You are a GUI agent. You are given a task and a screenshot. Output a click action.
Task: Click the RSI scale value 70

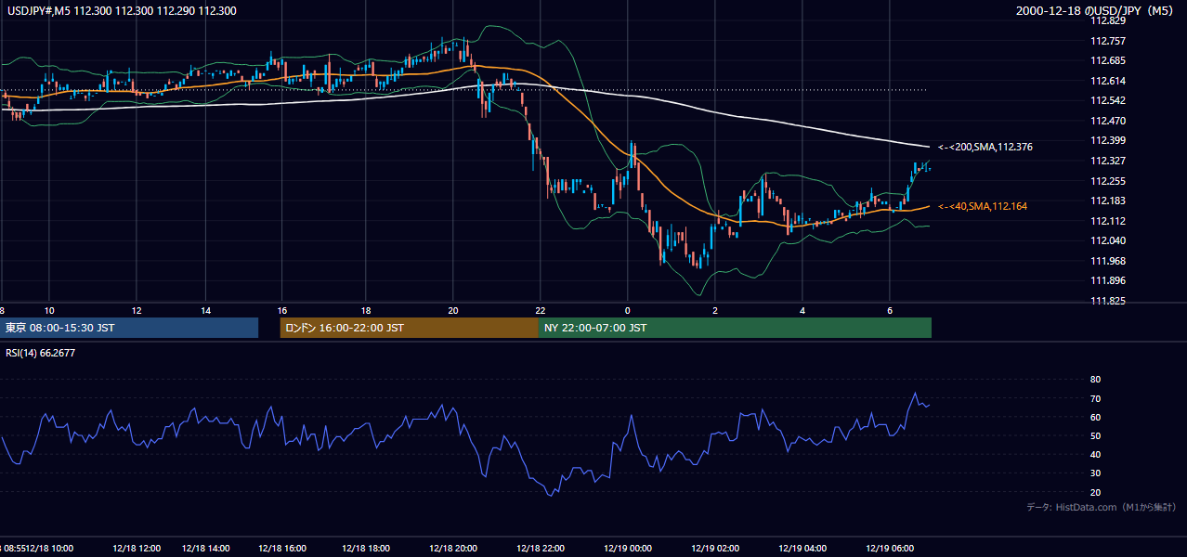pyautogui.click(x=1095, y=398)
